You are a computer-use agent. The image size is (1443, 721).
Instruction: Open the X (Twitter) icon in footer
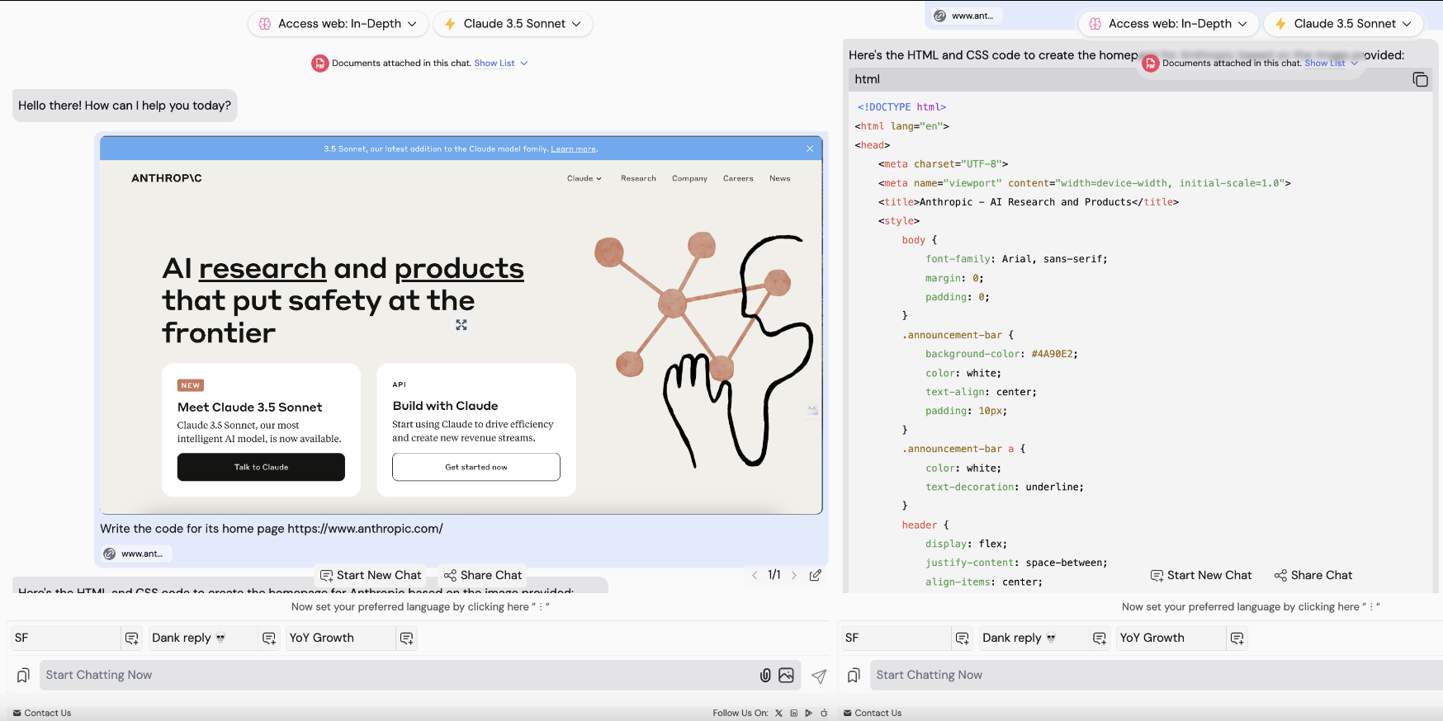click(x=778, y=713)
